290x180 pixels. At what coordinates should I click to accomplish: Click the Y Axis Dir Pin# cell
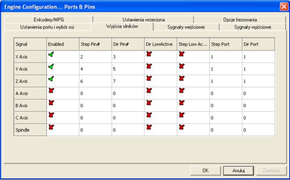pyautogui.click(x=128, y=69)
